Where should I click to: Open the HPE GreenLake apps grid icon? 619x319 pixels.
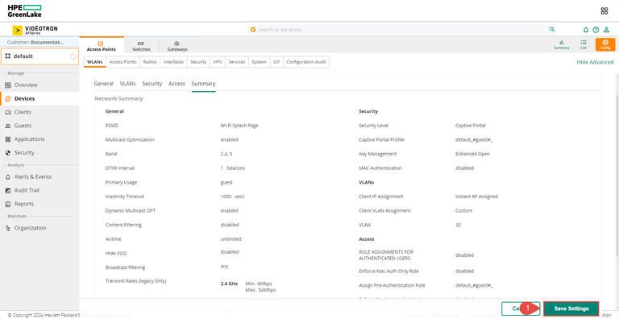point(604,10)
